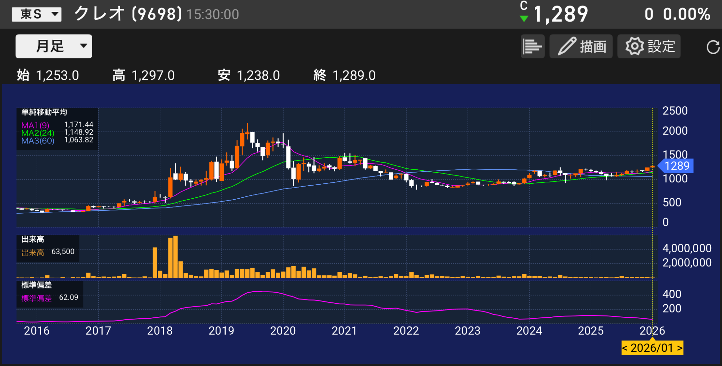Click the green down-triangle price indicator
Image resolution: width=722 pixels, height=366 pixels.
click(x=524, y=19)
